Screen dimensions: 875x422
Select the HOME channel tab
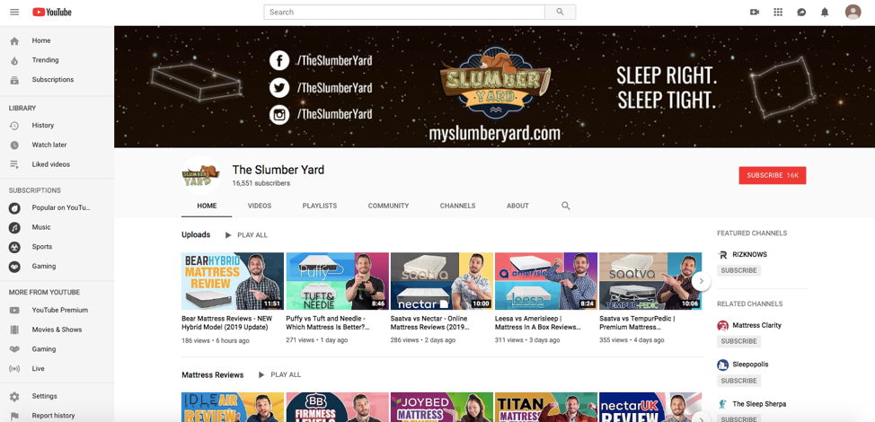(x=207, y=206)
